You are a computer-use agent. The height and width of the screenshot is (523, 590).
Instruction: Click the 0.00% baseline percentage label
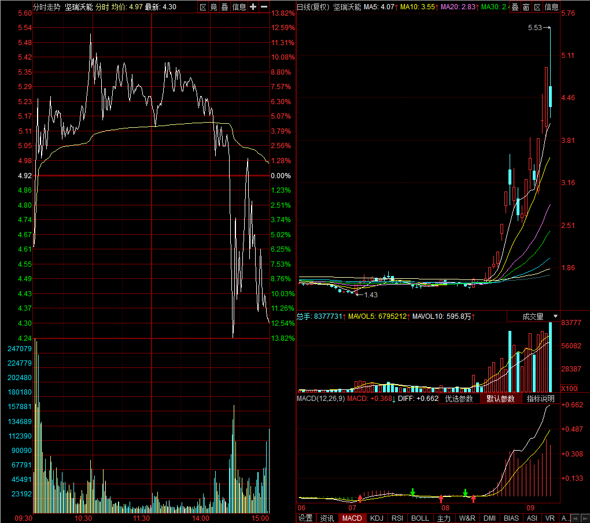point(281,176)
